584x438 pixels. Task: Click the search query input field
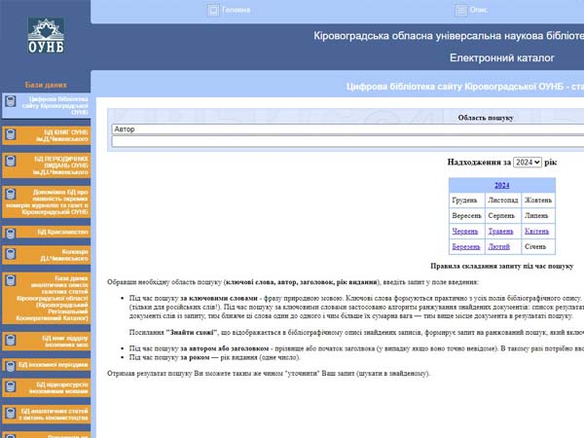click(347, 141)
